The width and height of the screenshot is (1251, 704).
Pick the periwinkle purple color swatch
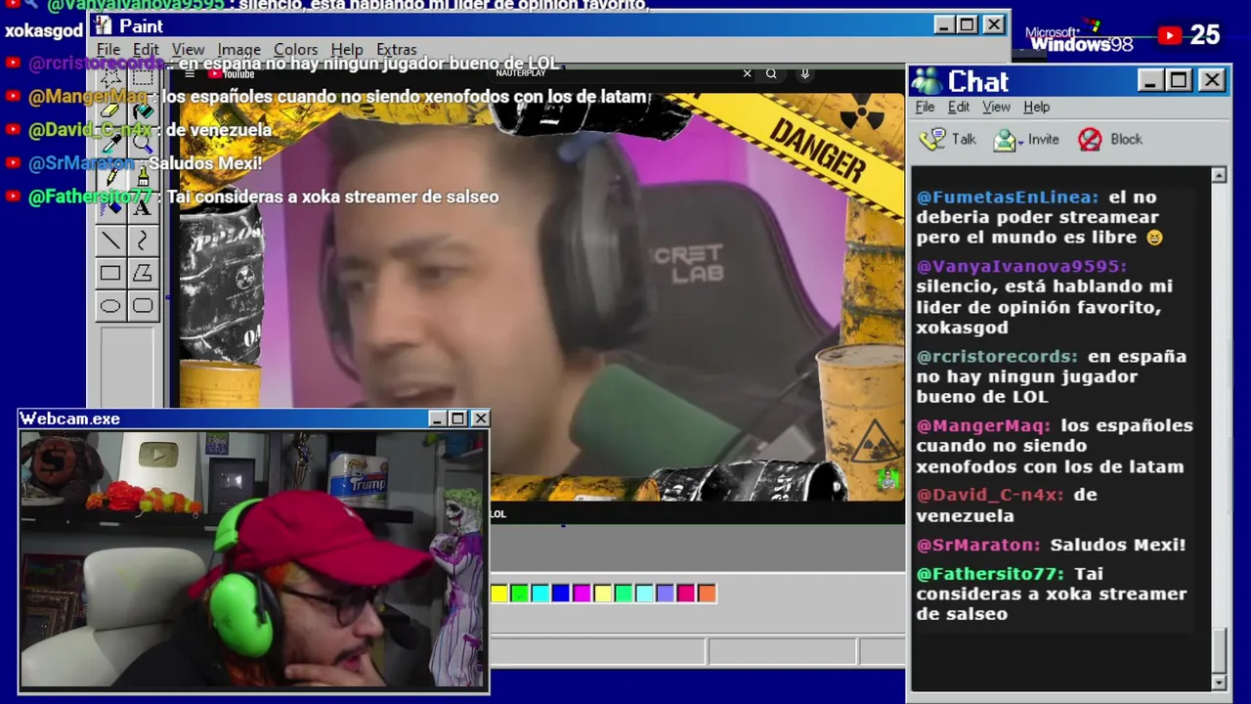665,593
